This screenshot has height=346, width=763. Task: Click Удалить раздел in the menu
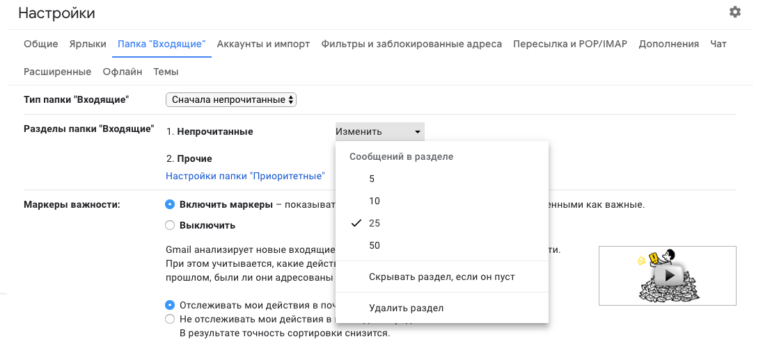406,308
